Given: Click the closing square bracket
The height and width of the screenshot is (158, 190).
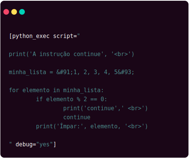Looking at the screenshot, I should pyautogui.click(x=55, y=144).
